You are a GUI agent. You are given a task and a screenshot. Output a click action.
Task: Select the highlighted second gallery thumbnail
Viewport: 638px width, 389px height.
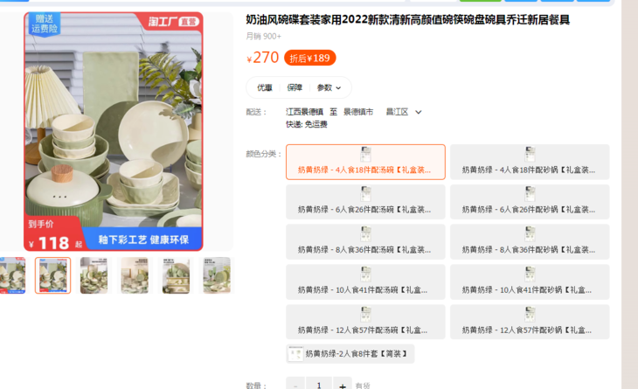53,275
